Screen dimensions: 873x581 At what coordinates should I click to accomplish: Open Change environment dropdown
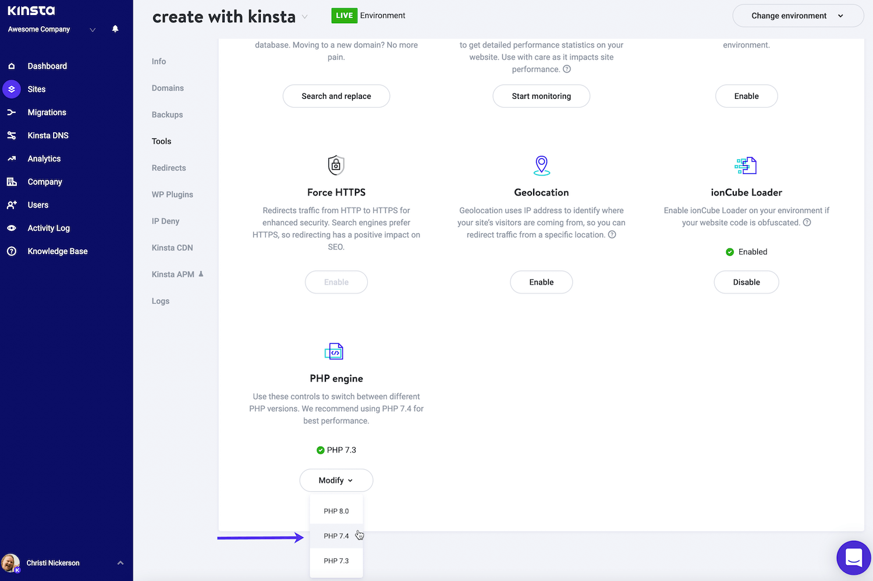click(x=798, y=16)
